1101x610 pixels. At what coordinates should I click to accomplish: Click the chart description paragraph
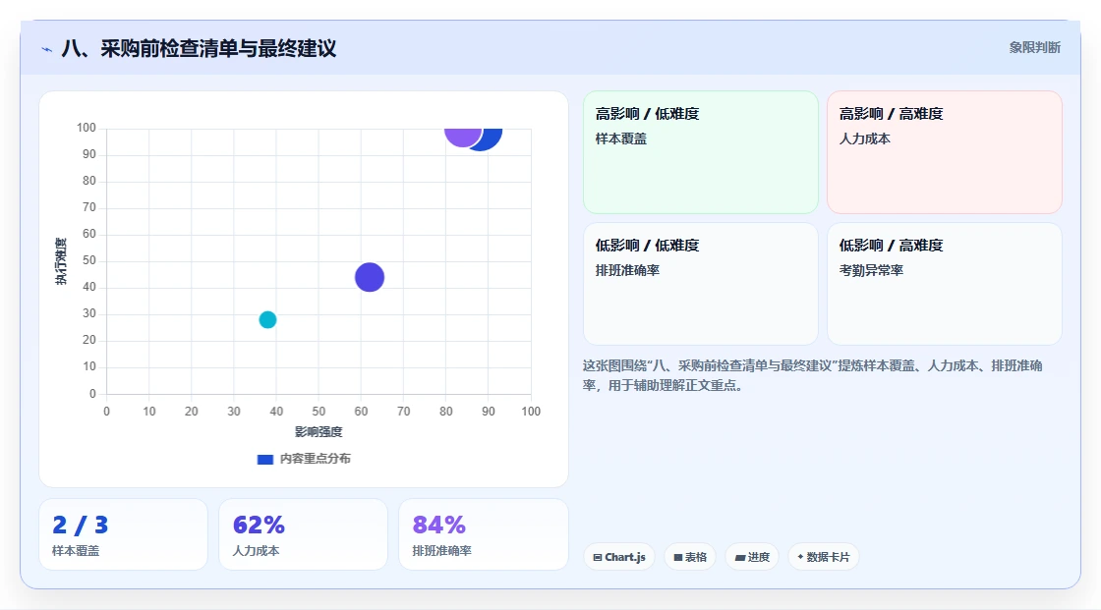(x=812, y=375)
